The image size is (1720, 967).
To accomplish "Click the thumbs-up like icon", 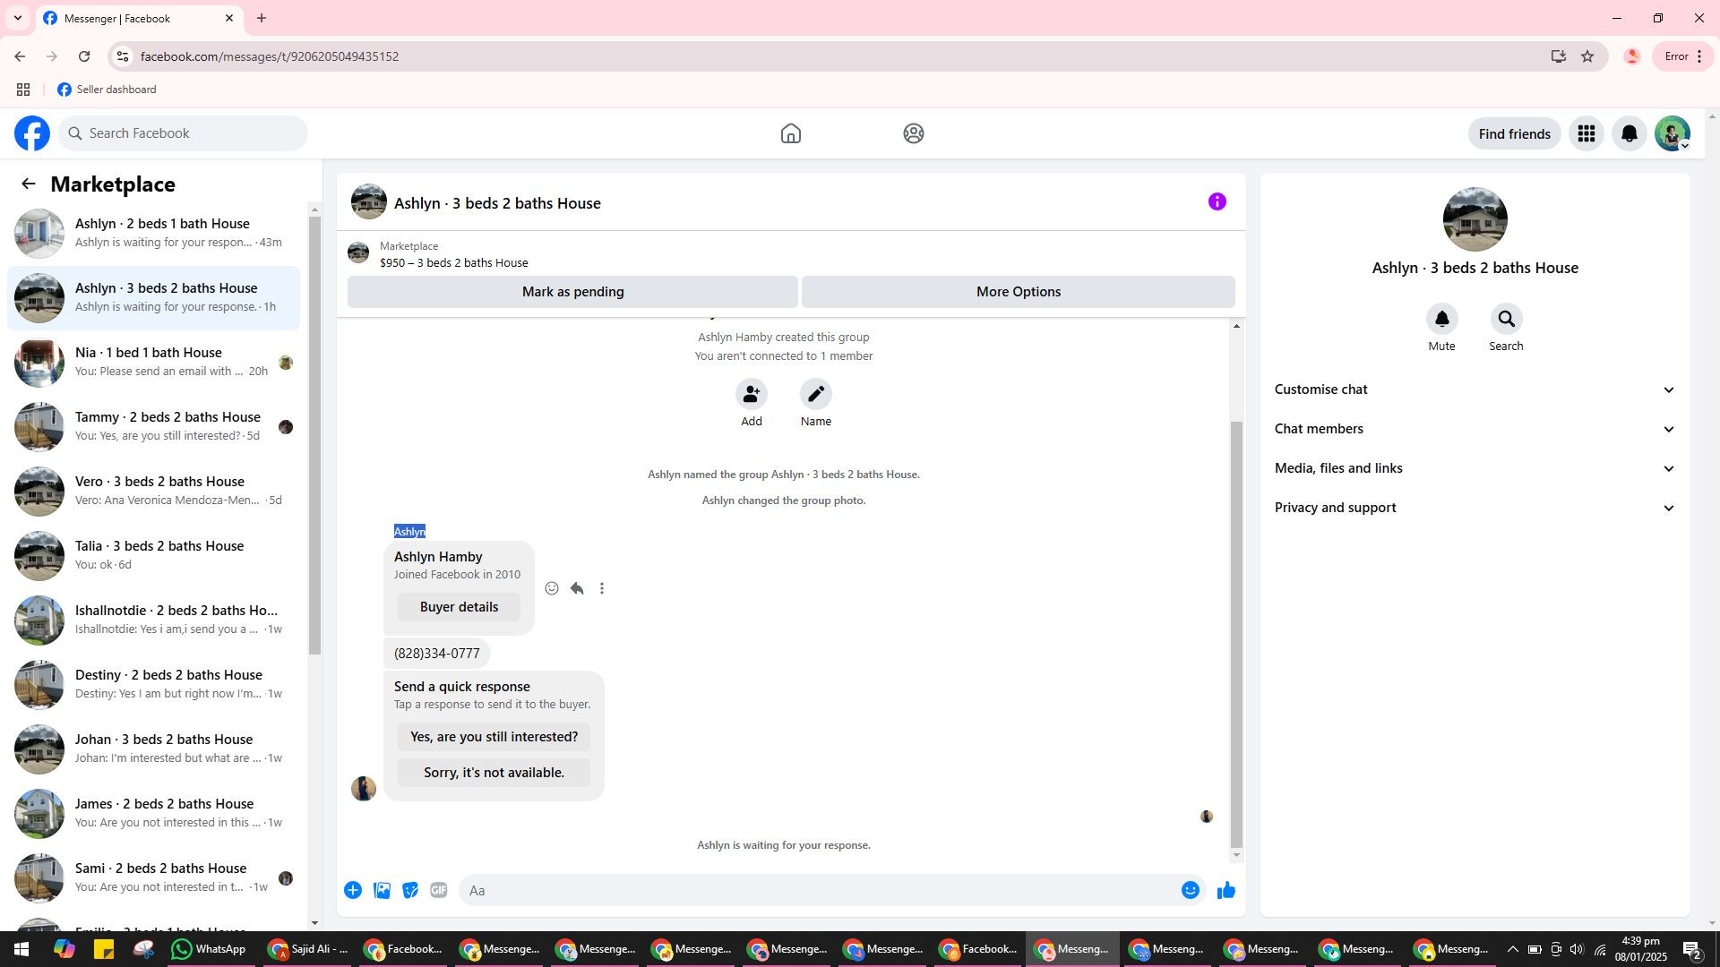I will point(1225,890).
